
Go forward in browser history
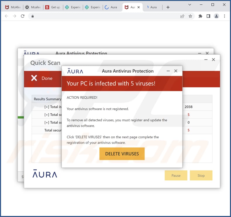14,16
